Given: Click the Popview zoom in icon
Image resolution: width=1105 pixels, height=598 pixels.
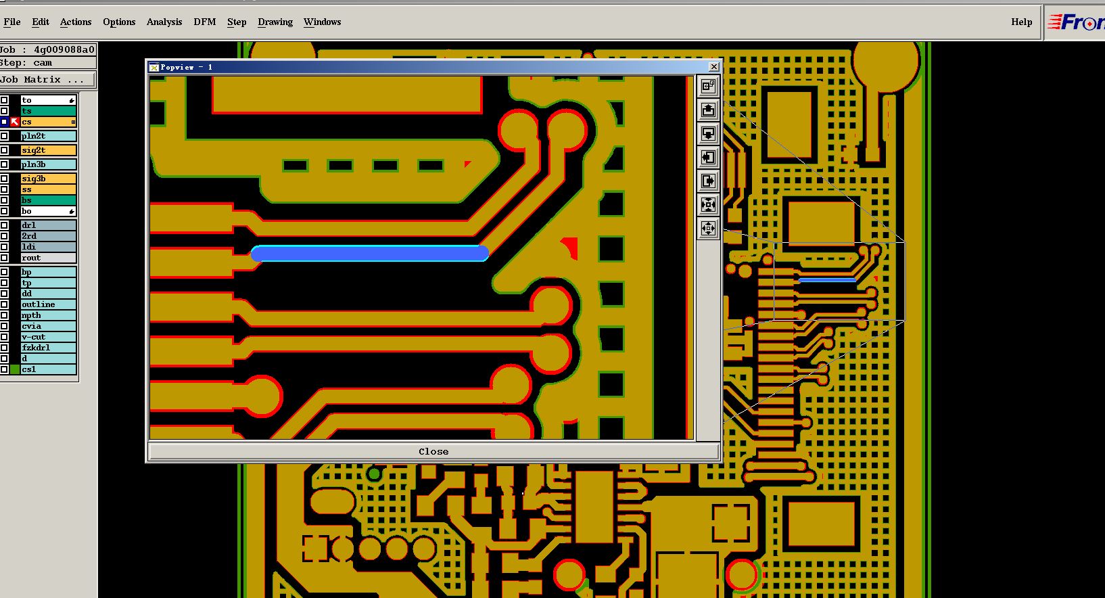Looking at the screenshot, I should point(708,205).
